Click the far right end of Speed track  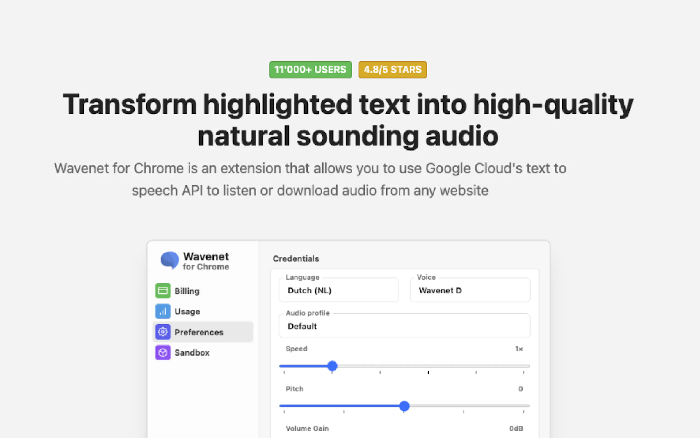[527, 366]
